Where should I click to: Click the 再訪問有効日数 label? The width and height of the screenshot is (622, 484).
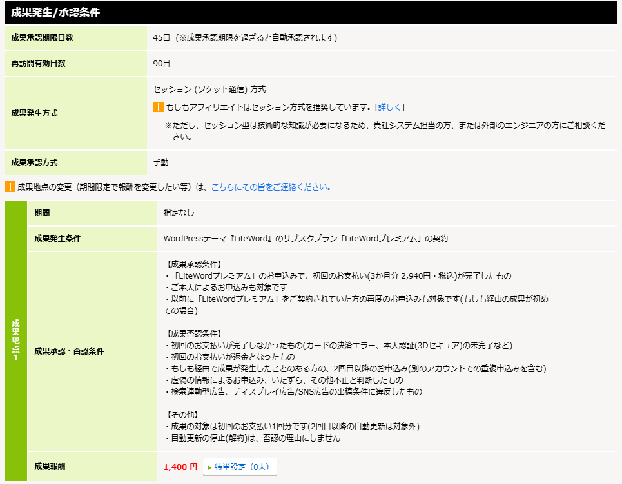tap(38, 63)
